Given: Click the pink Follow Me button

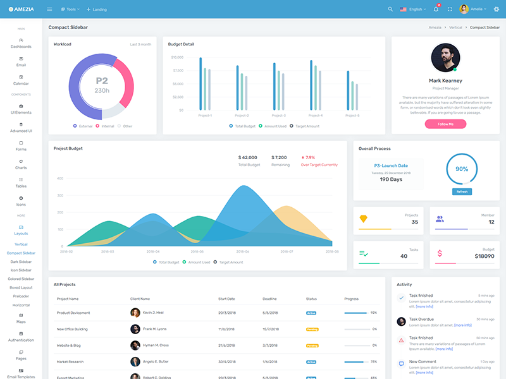Looking at the screenshot, I should (x=445, y=124).
